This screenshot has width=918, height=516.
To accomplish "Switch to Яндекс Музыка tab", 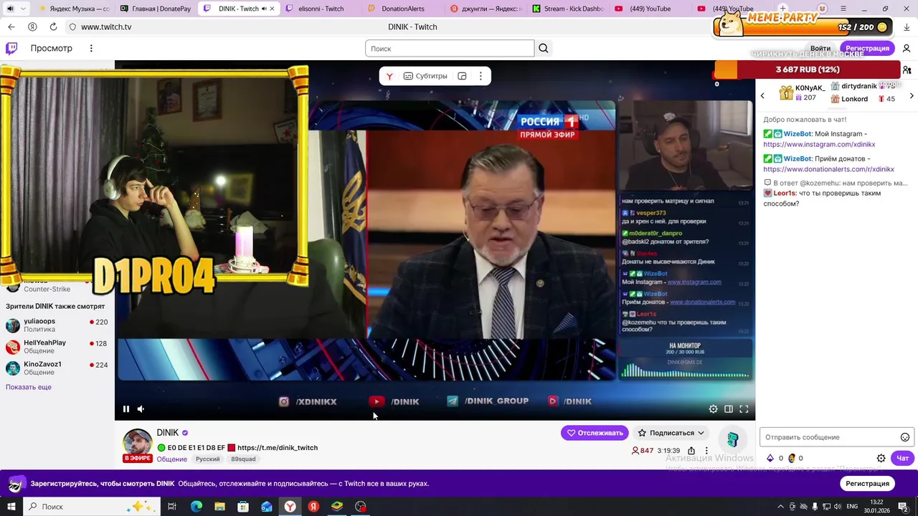I will [x=74, y=9].
